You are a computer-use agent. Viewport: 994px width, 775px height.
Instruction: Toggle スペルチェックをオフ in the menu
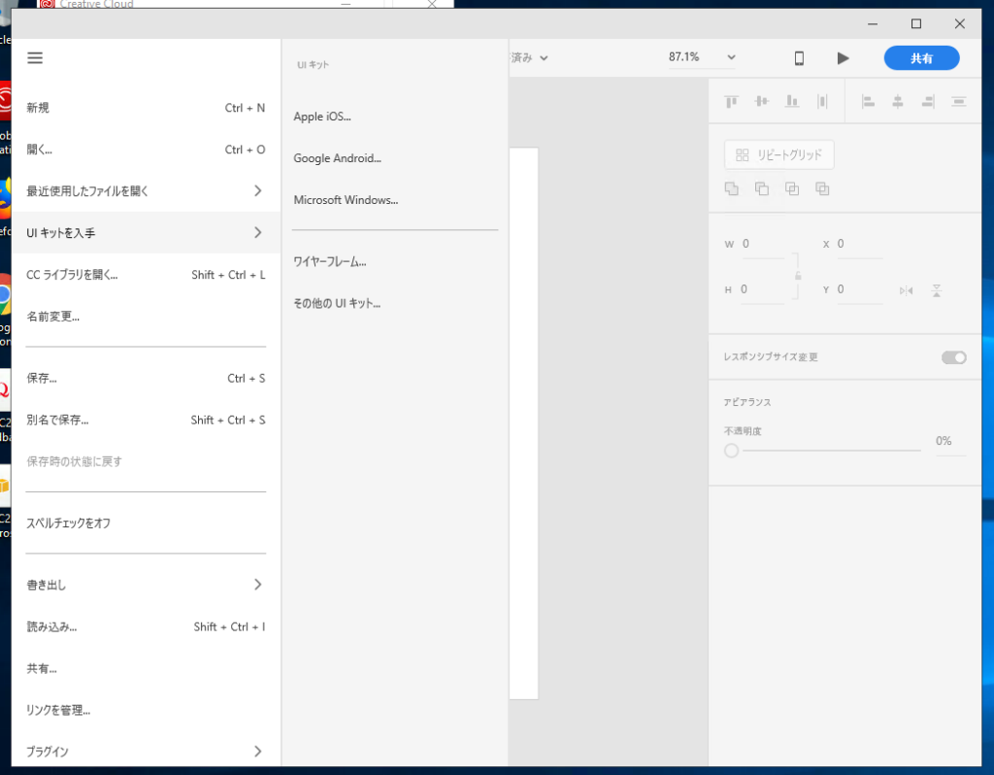coord(146,523)
